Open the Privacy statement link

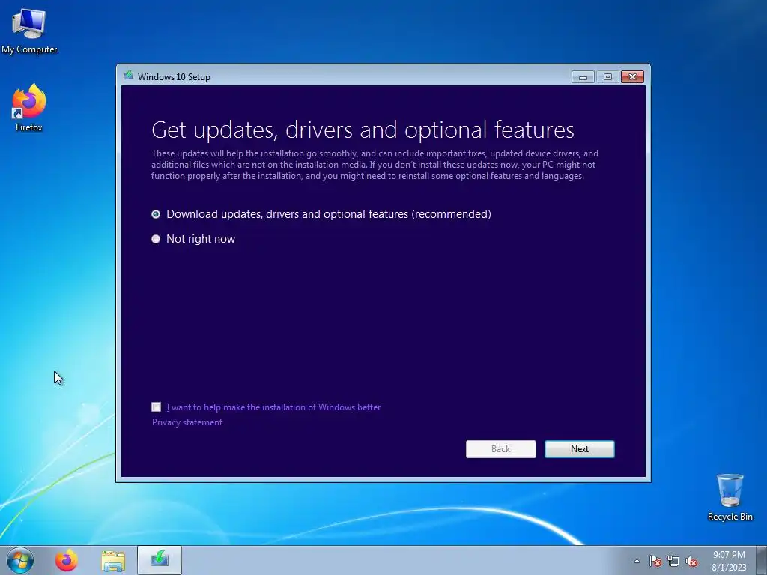(187, 422)
